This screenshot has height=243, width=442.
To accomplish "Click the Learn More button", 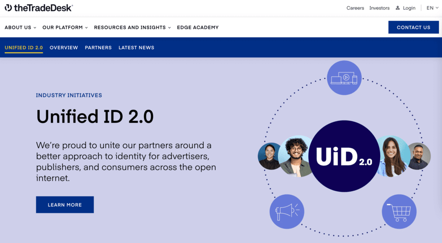I will (65, 205).
